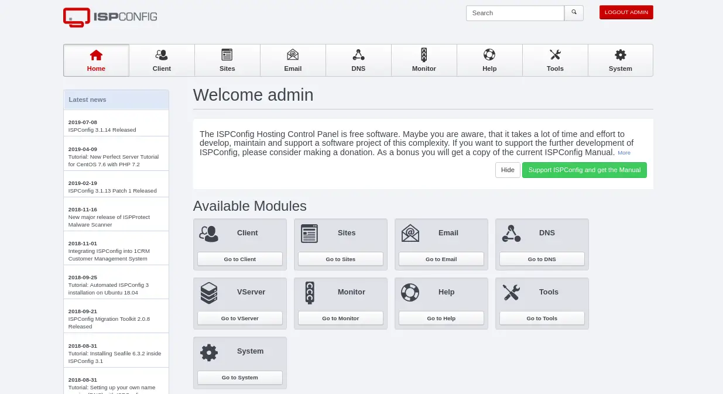The width and height of the screenshot is (723, 394).
Task: Click the 2019-07-08 news date
Action: [83, 122]
